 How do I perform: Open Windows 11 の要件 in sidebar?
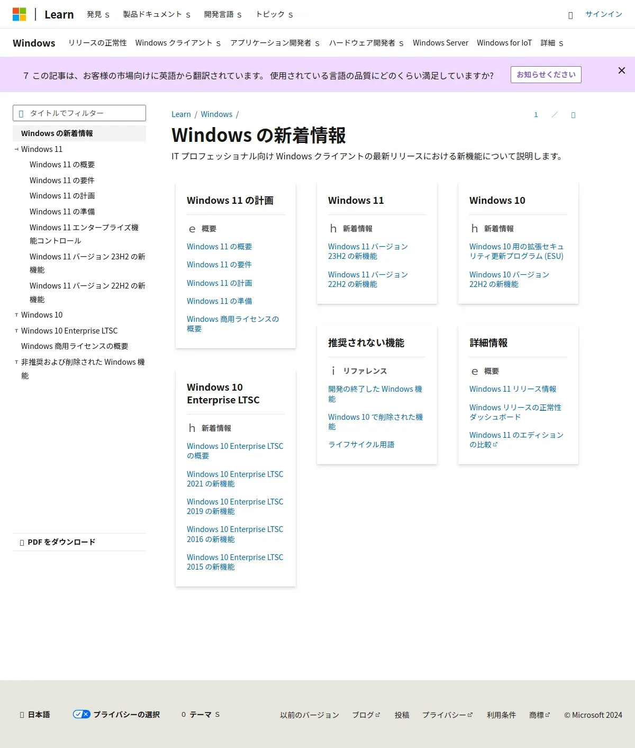pos(62,181)
